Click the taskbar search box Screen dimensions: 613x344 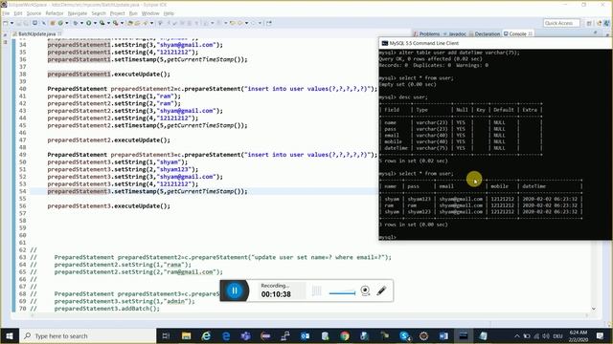point(88,335)
